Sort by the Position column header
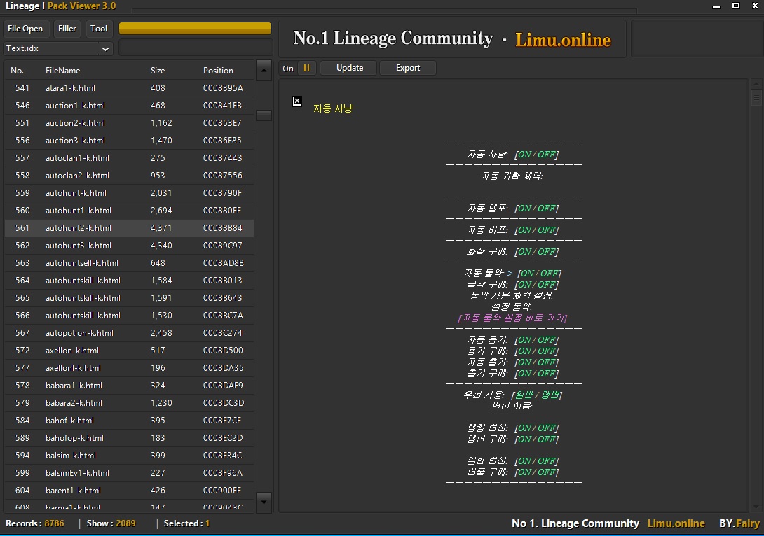The width and height of the screenshot is (764, 536). click(218, 71)
